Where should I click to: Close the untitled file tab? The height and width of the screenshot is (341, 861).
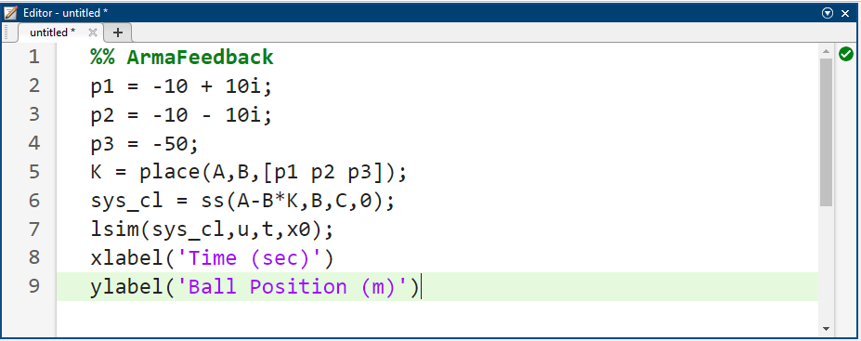[x=93, y=33]
